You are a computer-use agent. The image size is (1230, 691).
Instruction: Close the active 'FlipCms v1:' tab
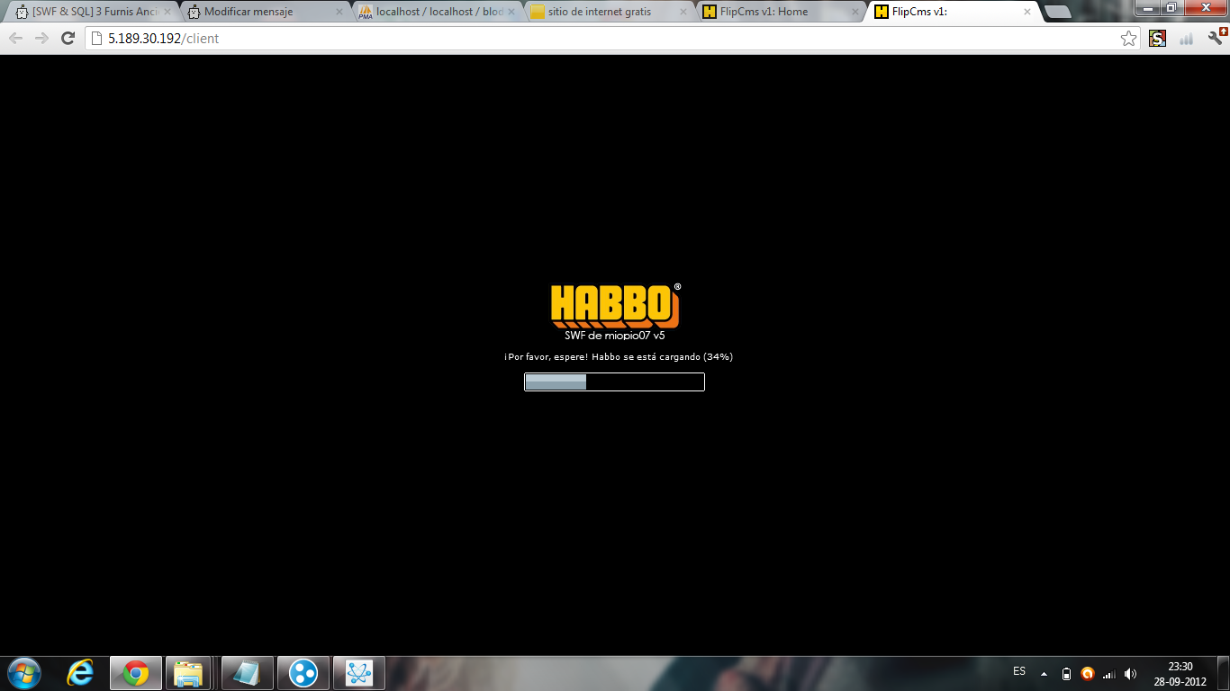coord(1027,12)
